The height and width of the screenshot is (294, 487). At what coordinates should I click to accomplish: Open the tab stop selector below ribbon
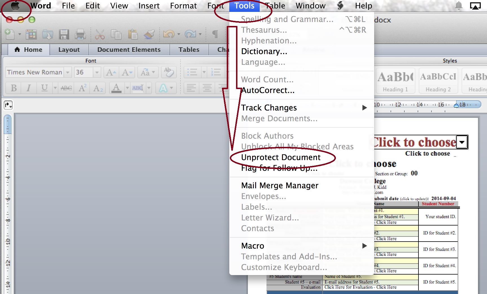pos(8,105)
